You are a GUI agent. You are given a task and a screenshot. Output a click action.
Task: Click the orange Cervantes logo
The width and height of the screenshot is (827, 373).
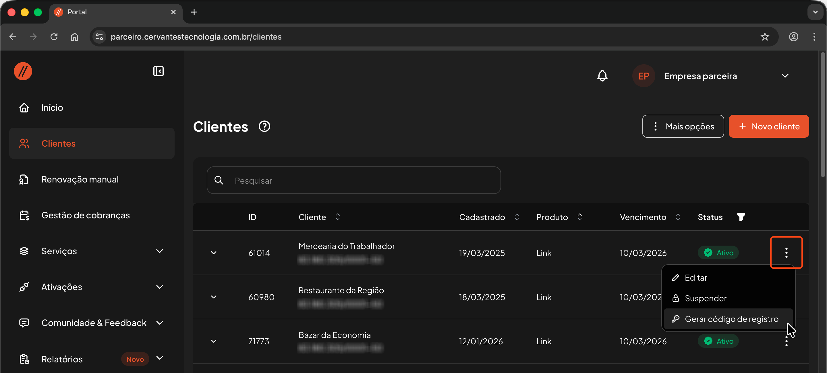click(x=23, y=71)
